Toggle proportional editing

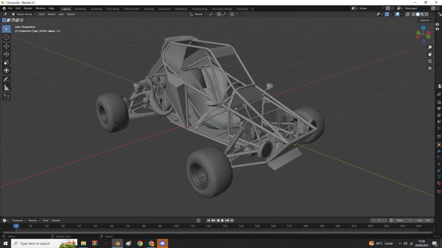pos(231,14)
